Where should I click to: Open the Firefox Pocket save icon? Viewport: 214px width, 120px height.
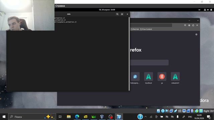[185, 25]
